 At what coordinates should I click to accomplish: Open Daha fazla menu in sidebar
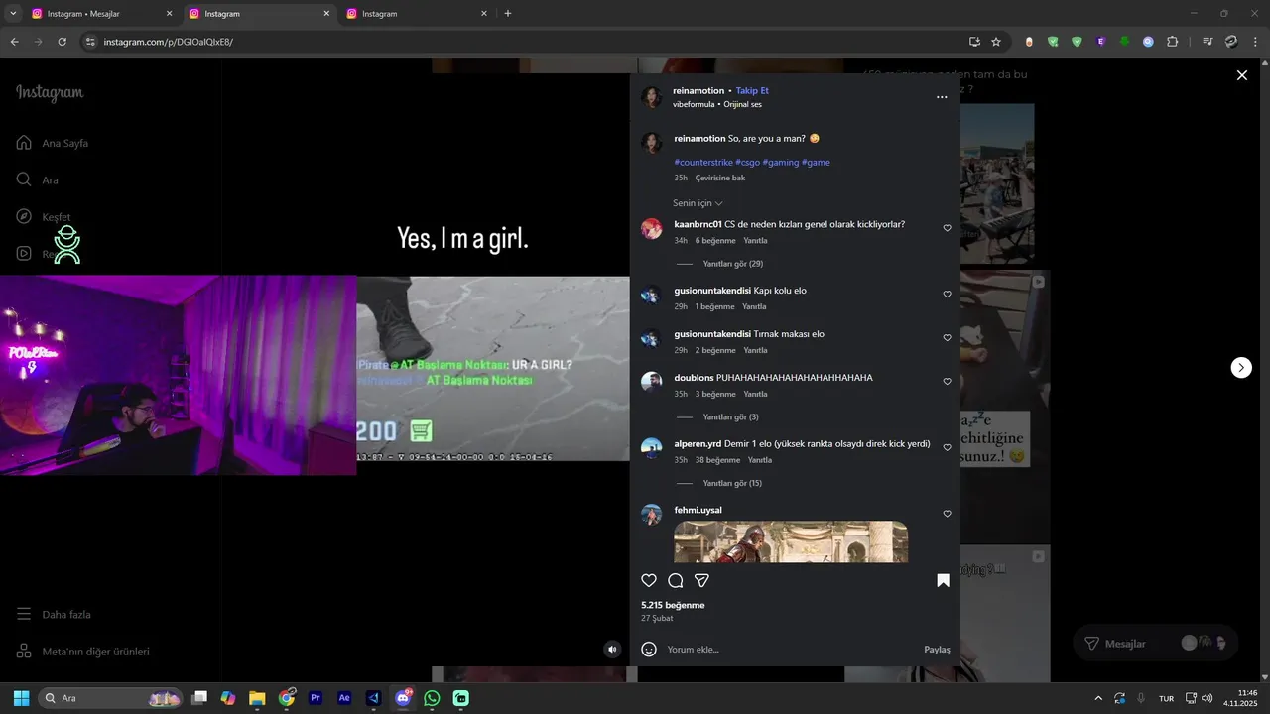[x=54, y=615]
